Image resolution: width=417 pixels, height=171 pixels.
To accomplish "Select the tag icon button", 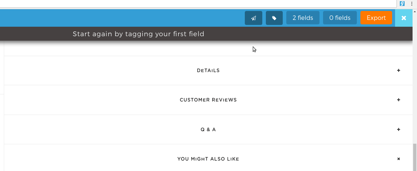I will coord(274,18).
